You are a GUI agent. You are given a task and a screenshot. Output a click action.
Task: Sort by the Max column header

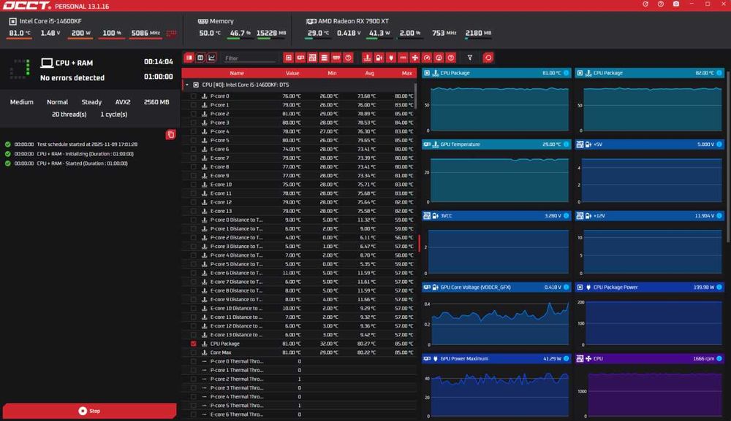tap(407, 74)
